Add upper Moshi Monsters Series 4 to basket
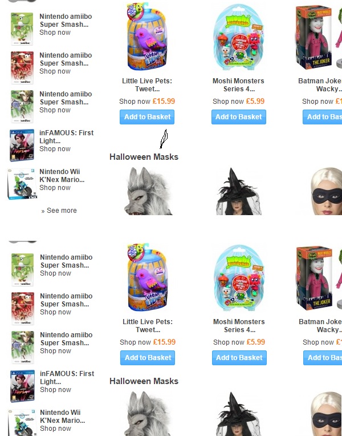This screenshot has height=436, width=342. 239,117
